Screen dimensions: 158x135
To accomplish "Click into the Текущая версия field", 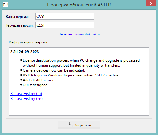I will point(65,25).
